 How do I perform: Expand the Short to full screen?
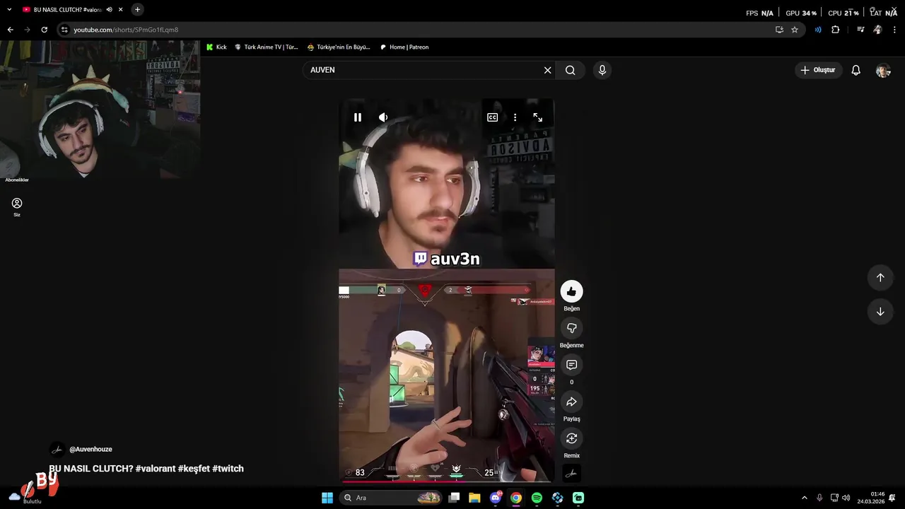tap(537, 117)
